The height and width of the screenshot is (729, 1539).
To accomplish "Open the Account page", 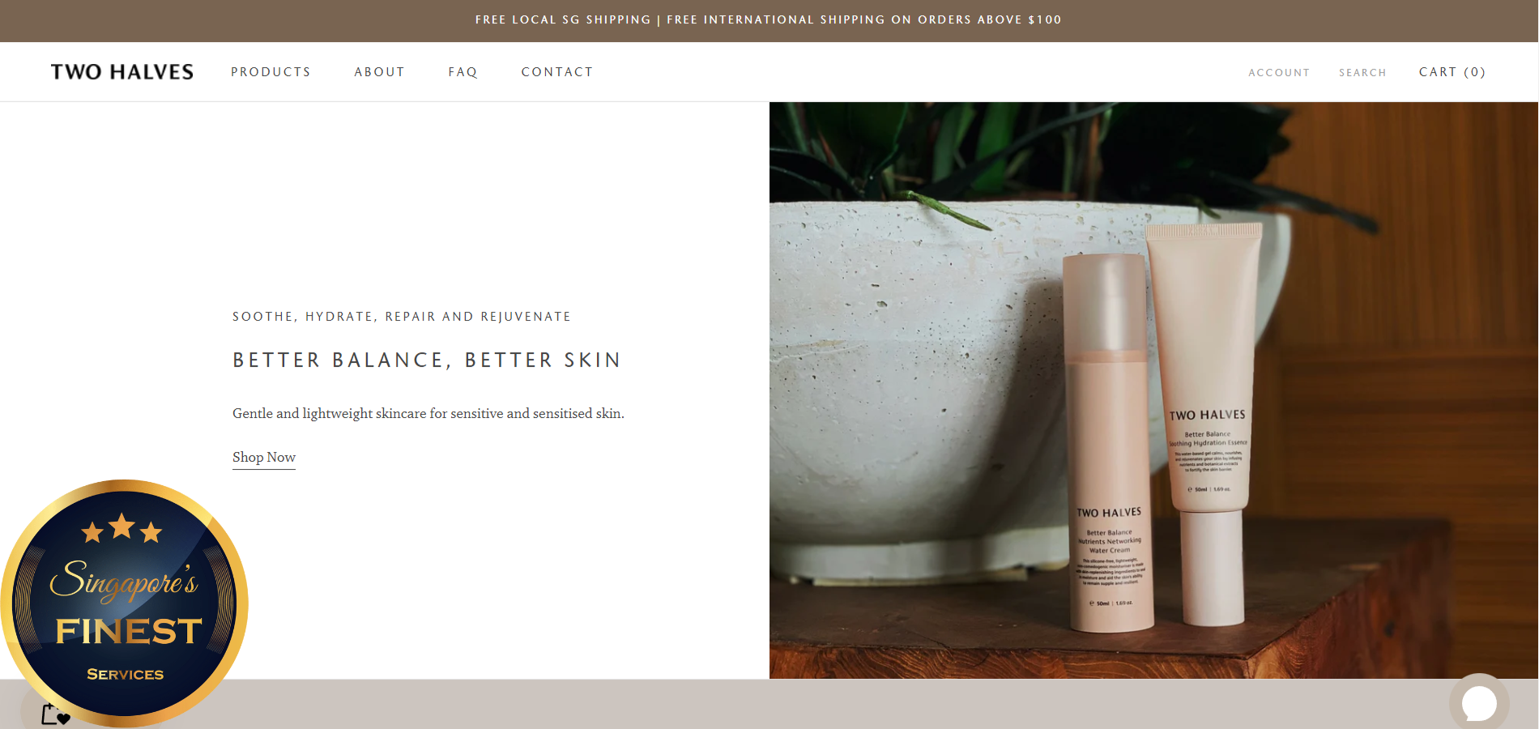I will [1279, 73].
